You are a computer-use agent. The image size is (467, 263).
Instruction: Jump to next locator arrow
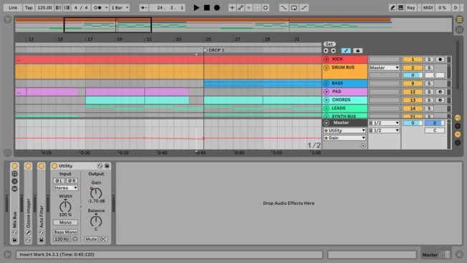point(333,51)
